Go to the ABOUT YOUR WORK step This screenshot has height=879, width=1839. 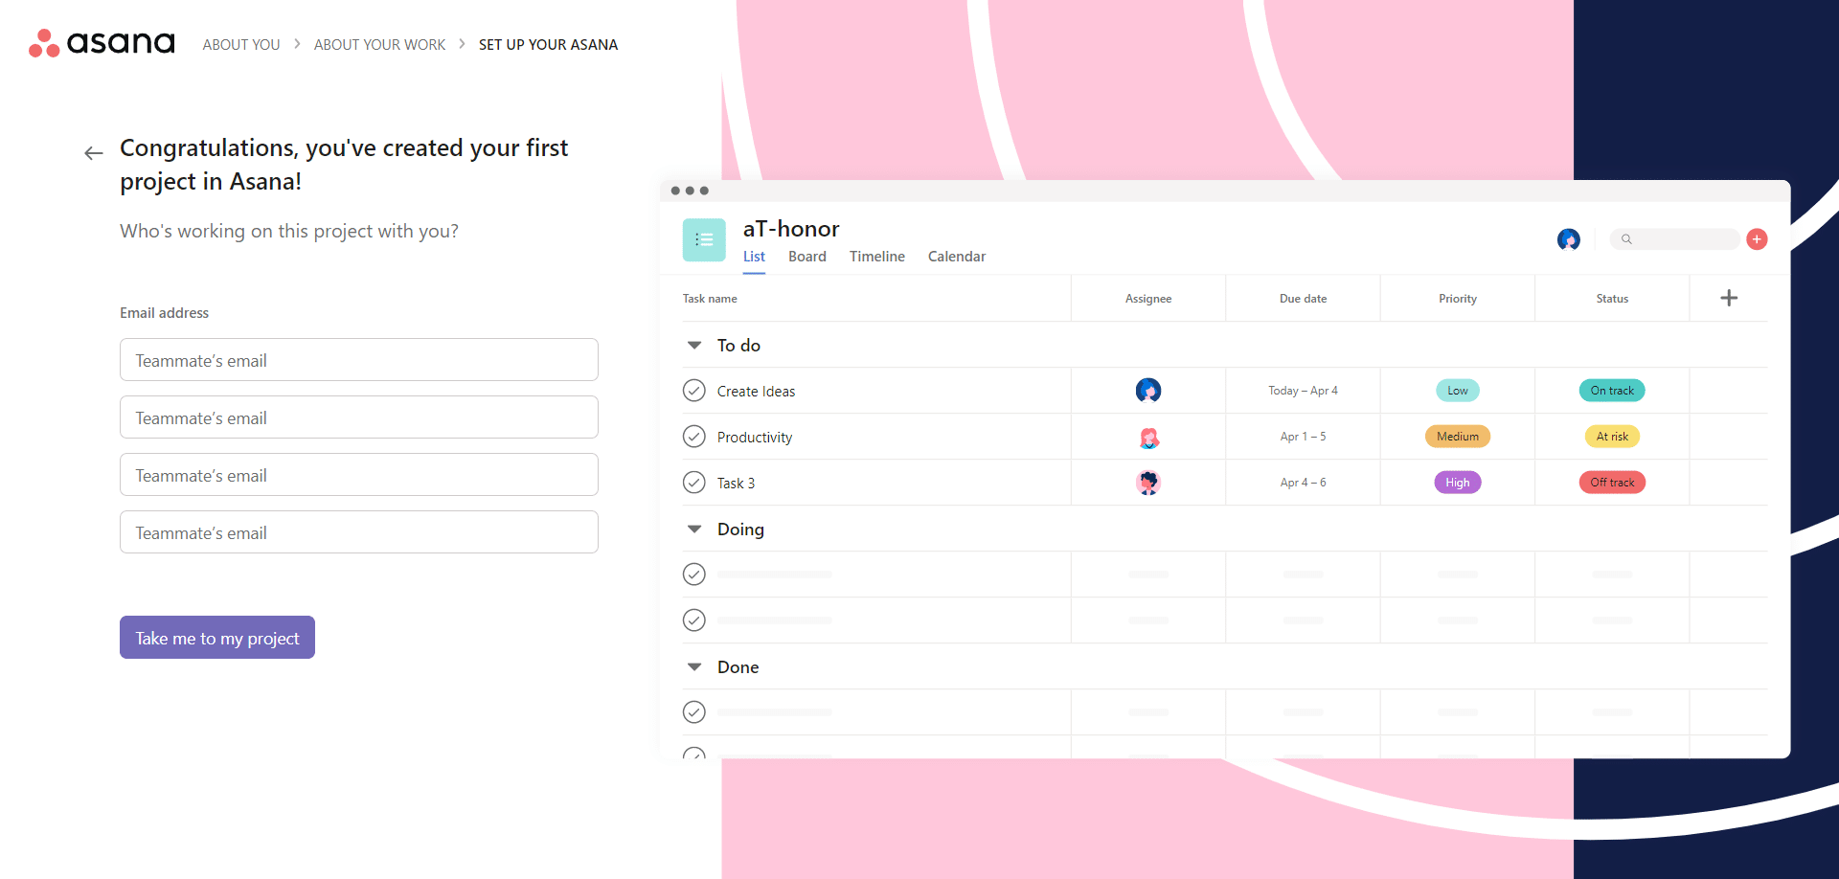click(x=379, y=45)
